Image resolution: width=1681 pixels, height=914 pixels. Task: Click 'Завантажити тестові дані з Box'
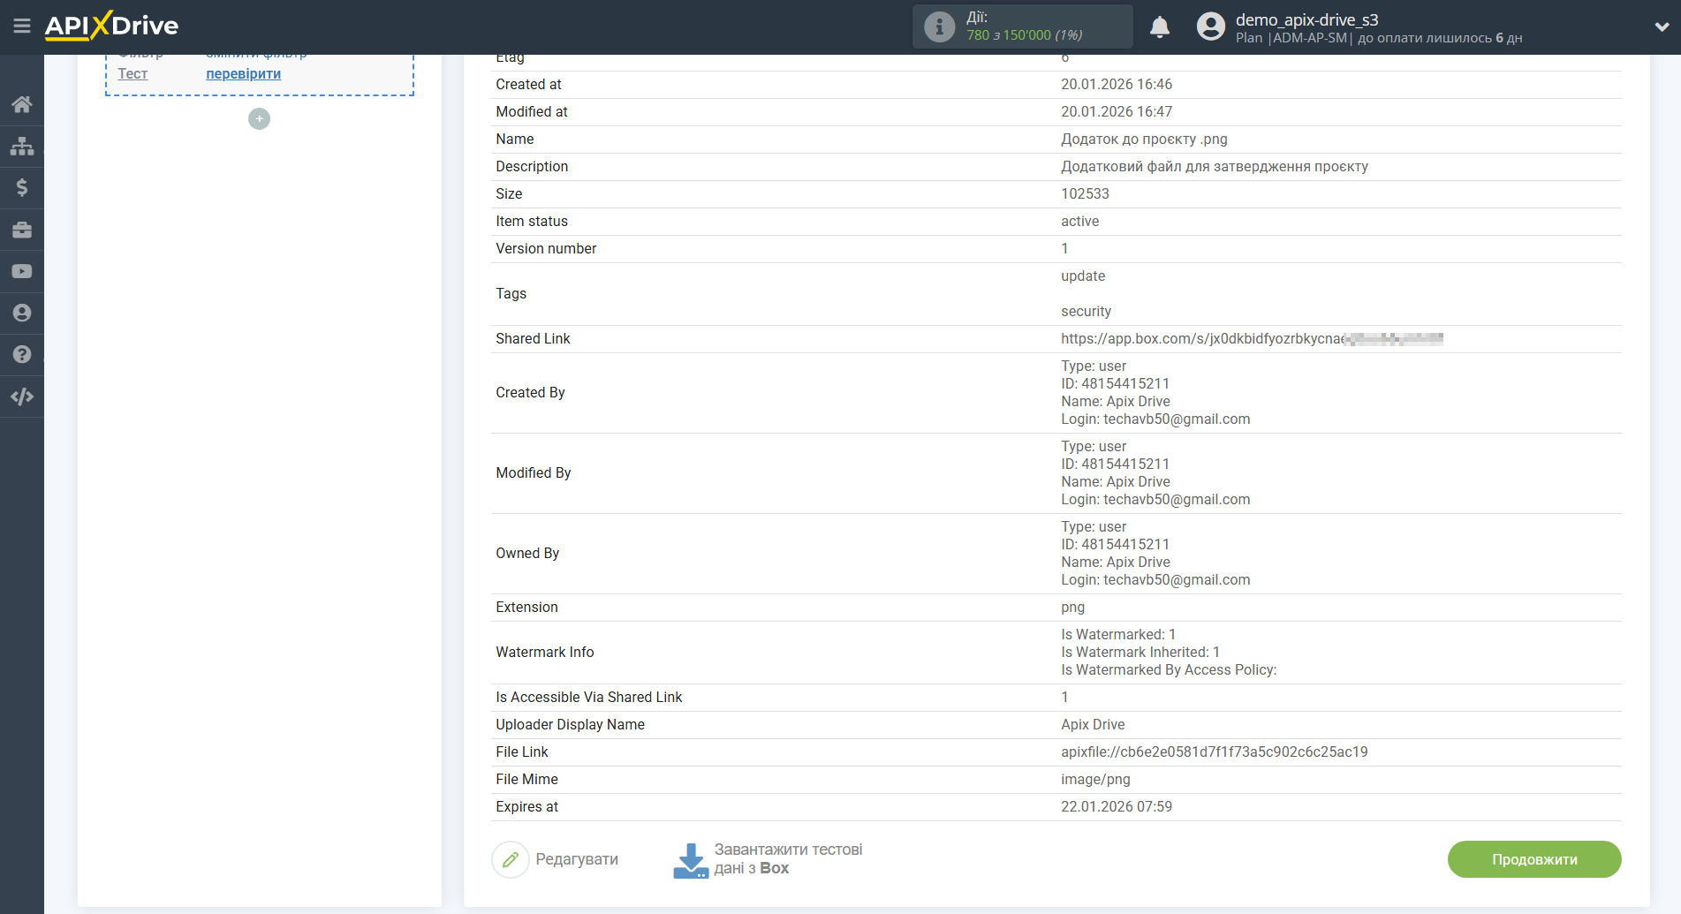(x=769, y=859)
